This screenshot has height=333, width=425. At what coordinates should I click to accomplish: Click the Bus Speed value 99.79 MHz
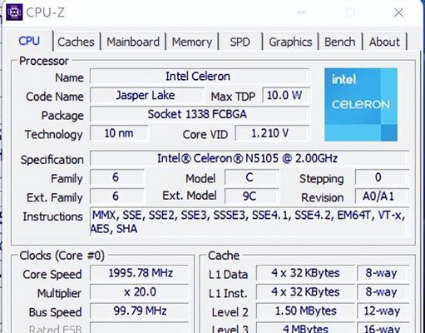140,311
